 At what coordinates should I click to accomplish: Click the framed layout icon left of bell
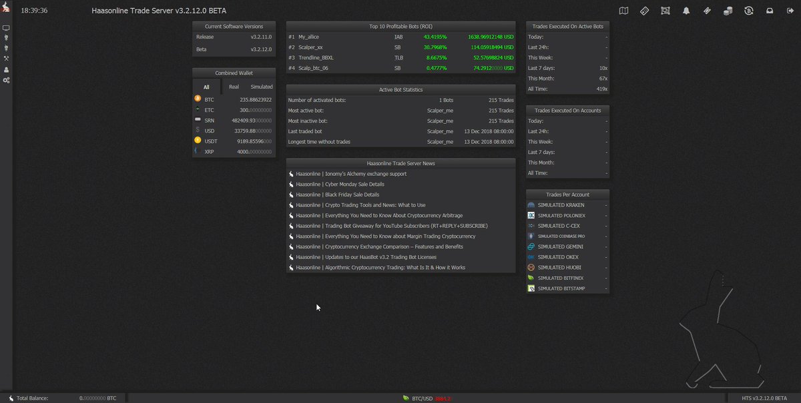pyautogui.click(x=665, y=11)
